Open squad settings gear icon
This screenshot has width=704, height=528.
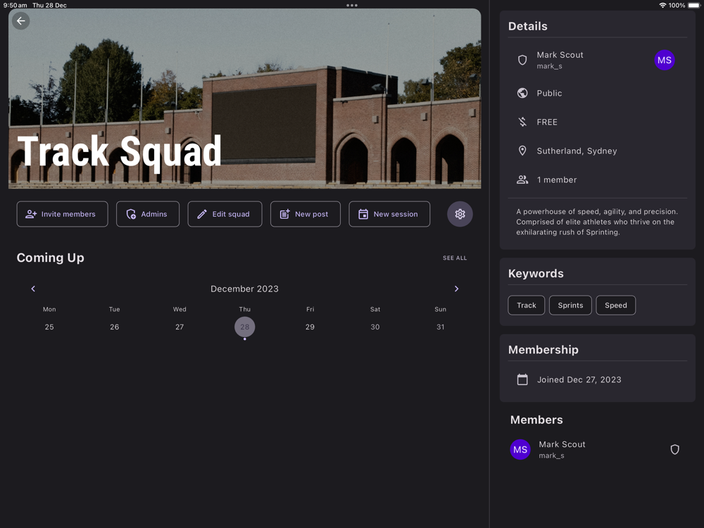pos(460,214)
